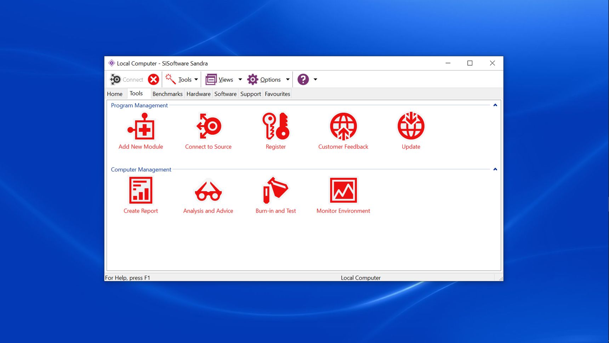
Task: Open the Add New Module icon
Action: point(141,126)
